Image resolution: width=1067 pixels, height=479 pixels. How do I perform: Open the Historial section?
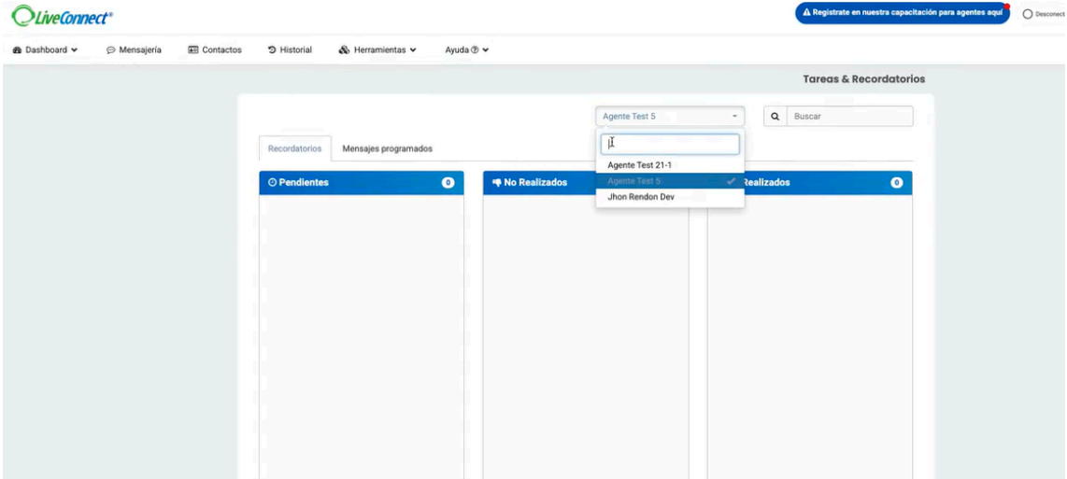[290, 49]
